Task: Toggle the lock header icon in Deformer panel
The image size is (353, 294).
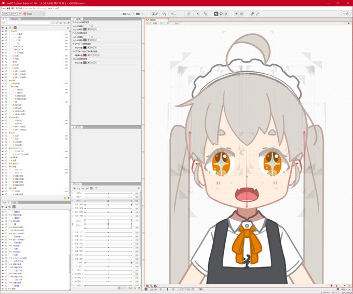Action: (6, 207)
